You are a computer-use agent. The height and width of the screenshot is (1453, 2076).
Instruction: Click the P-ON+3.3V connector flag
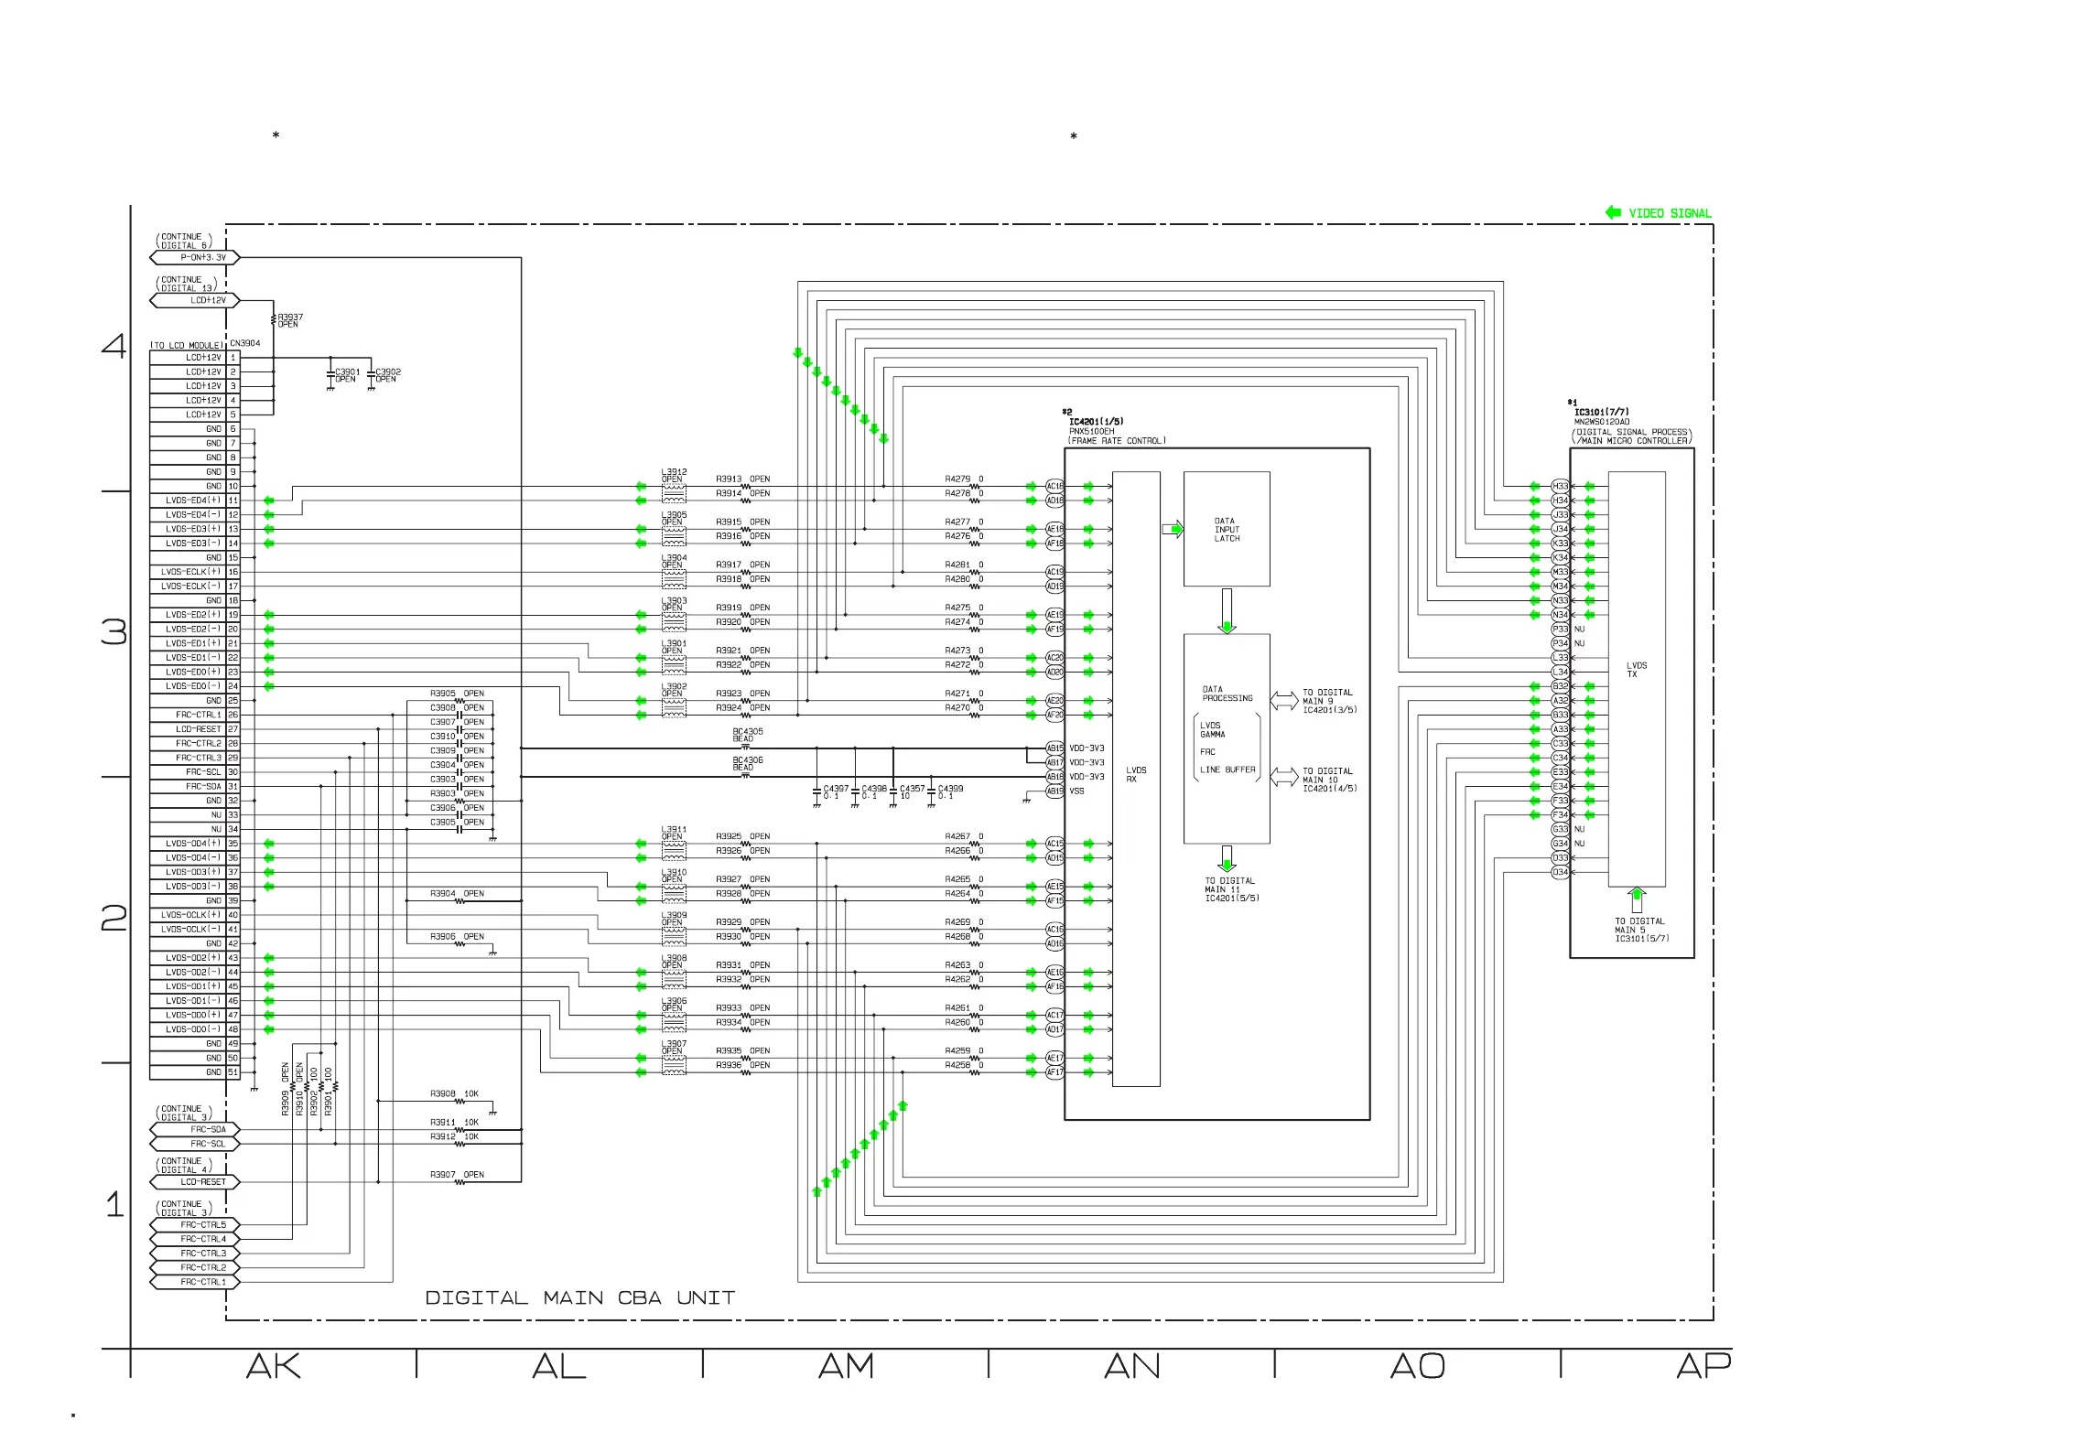point(194,257)
